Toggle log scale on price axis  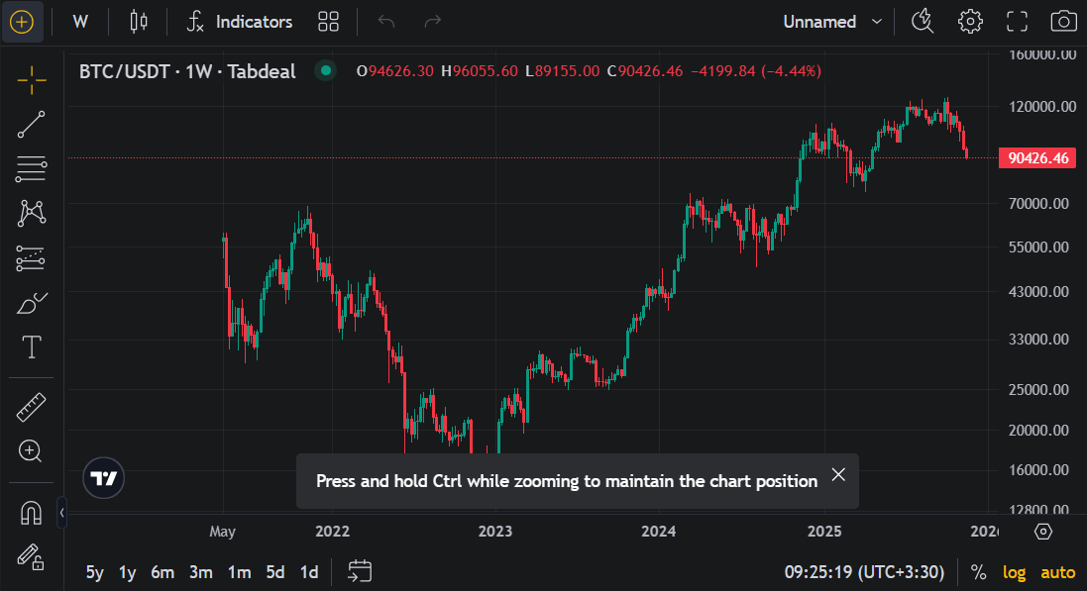(x=1014, y=572)
